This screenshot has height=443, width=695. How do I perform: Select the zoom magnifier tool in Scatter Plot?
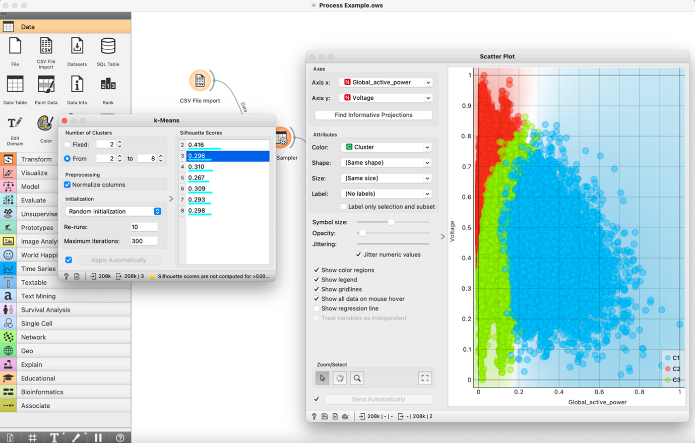click(357, 378)
